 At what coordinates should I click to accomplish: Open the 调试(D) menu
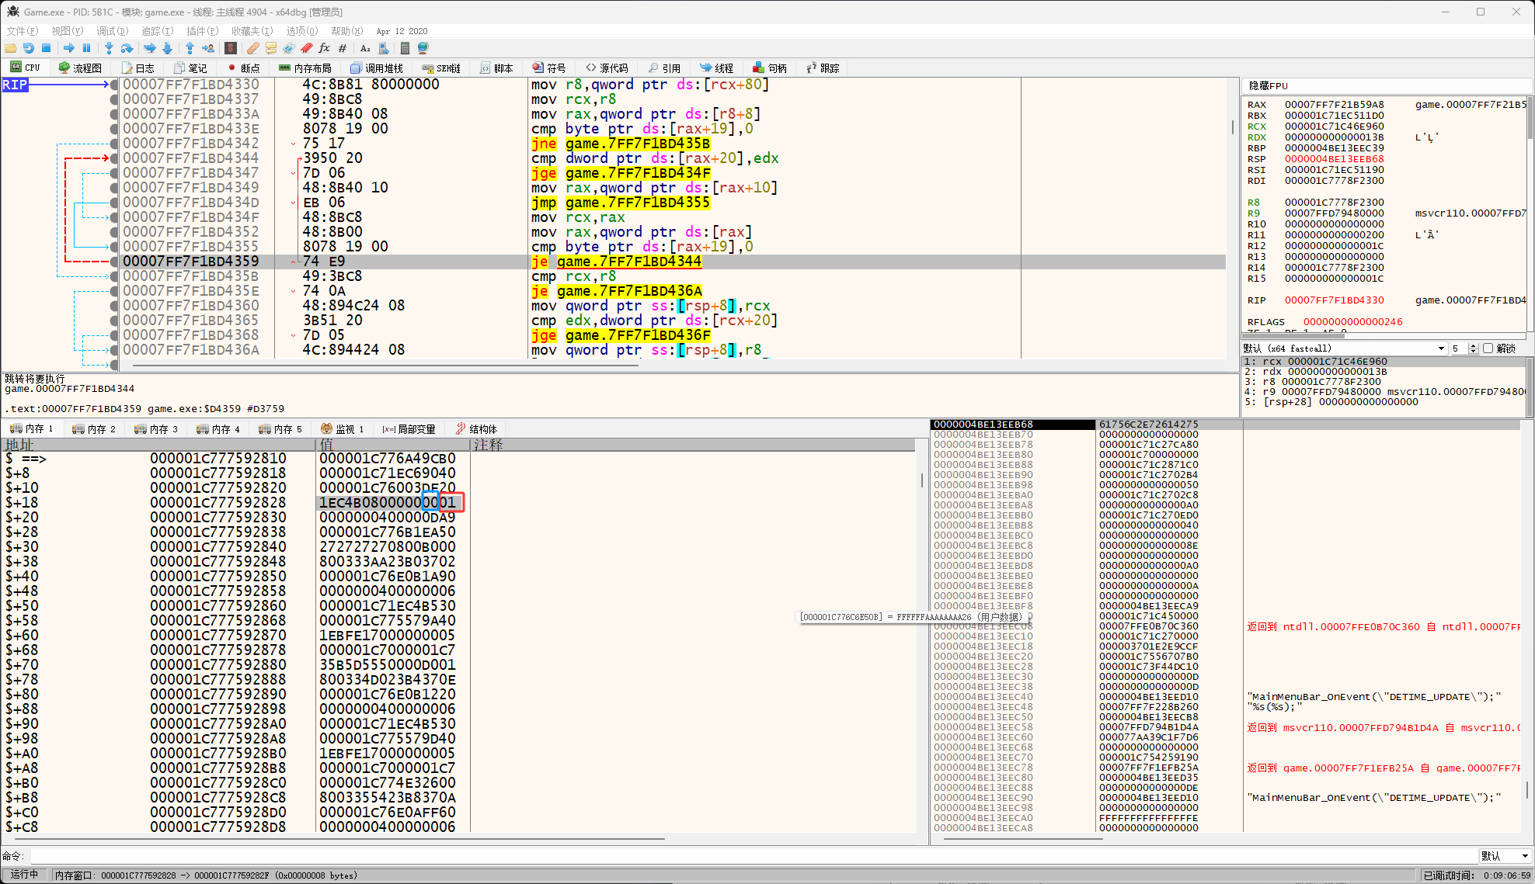tap(112, 31)
